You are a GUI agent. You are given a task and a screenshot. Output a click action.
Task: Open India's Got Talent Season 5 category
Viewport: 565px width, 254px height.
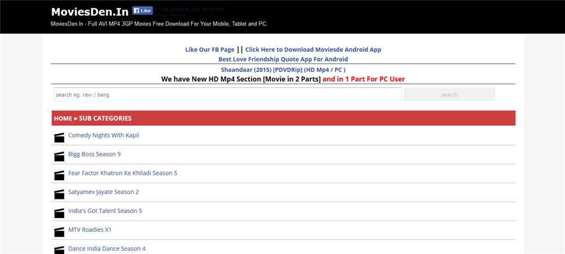pos(105,211)
